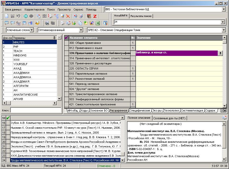
Task: Open the База данных menu
Action: (13, 9)
